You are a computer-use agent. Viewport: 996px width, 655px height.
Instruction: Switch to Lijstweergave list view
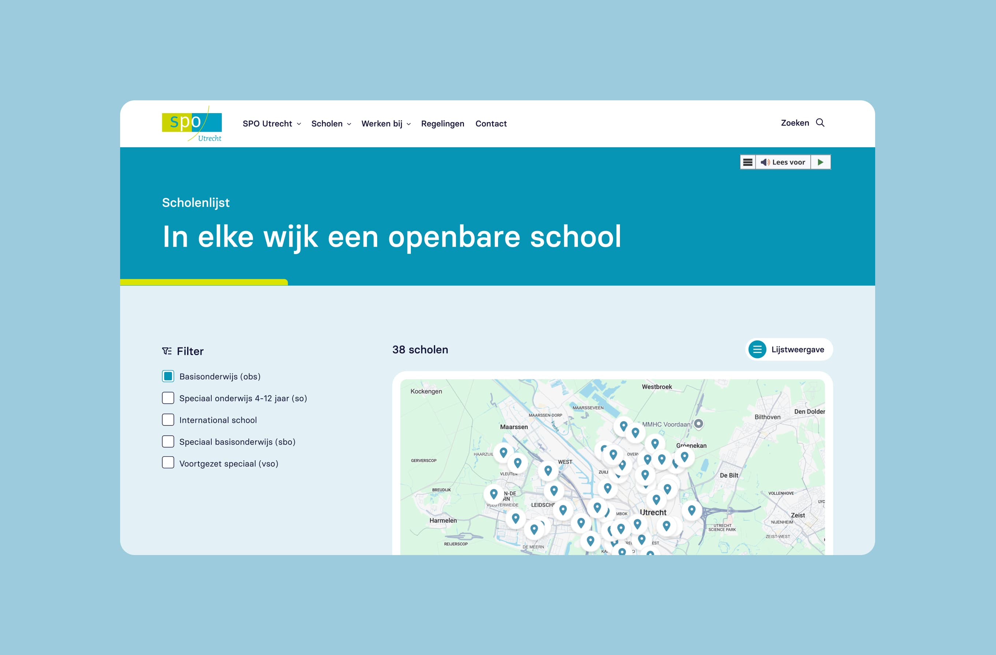coord(789,350)
